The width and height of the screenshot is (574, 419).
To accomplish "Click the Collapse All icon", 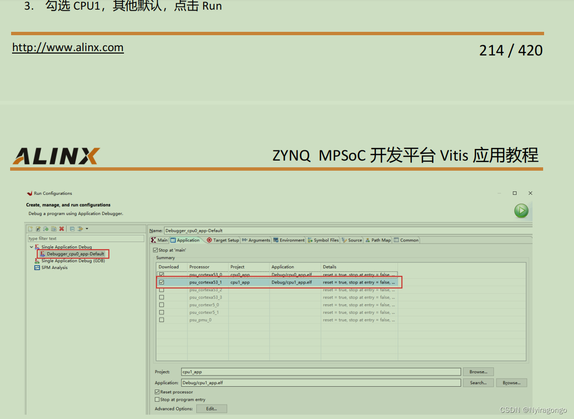I will tap(72, 229).
